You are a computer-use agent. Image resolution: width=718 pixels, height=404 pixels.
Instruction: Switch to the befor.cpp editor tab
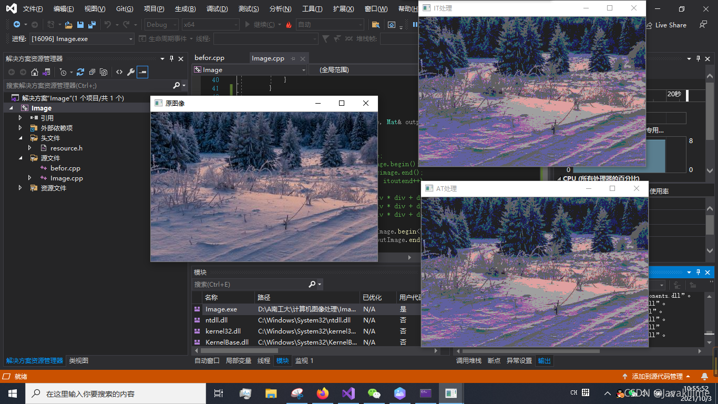[x=209, y=58]
